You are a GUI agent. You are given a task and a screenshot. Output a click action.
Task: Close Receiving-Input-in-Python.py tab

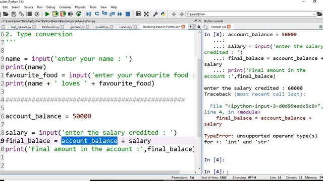pos(183,27)
